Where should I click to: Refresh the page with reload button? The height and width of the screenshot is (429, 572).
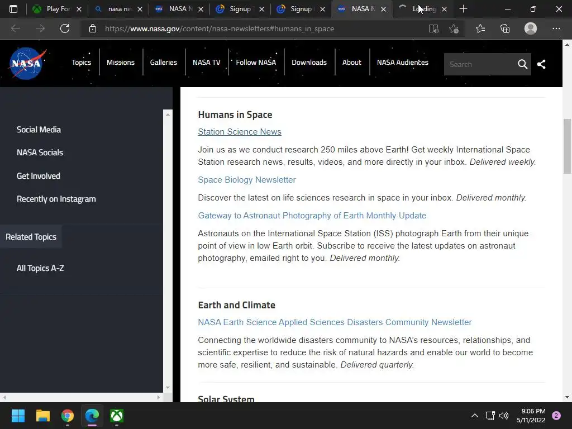(65, 28)
